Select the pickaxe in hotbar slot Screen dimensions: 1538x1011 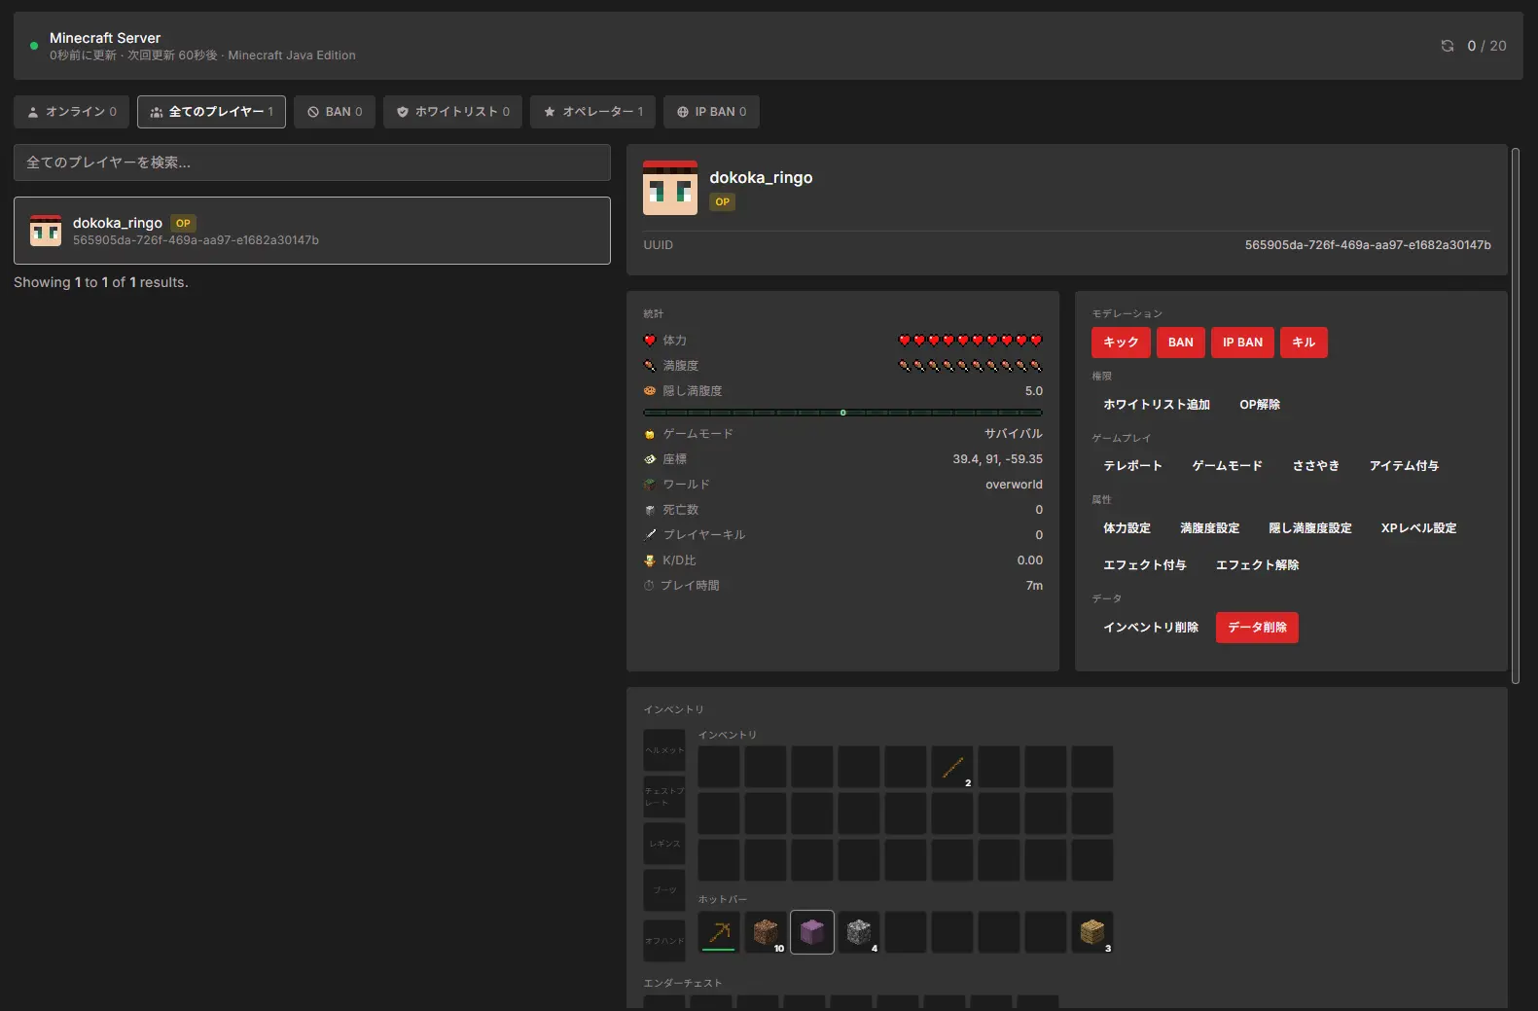point(719,932)
